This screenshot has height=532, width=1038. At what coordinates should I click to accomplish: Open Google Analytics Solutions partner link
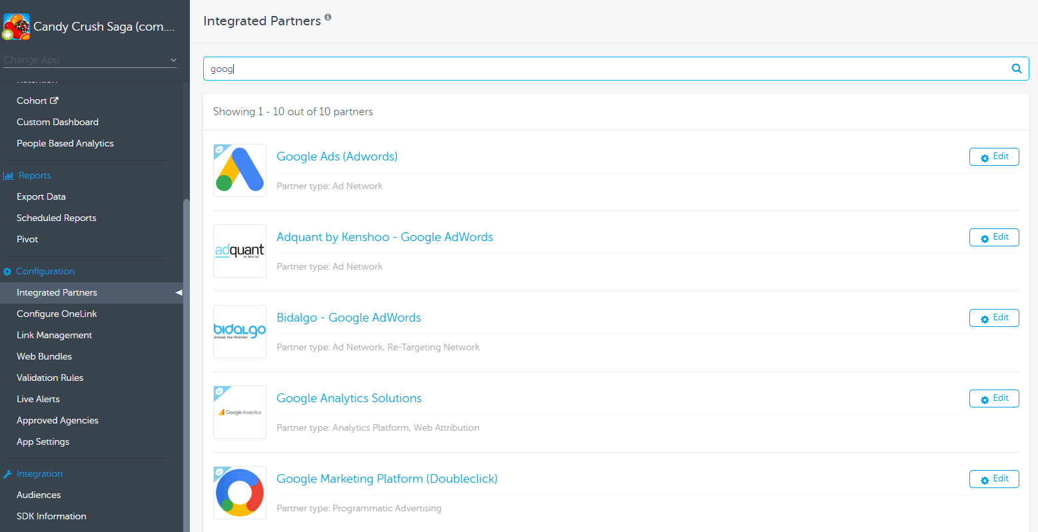(349, 398)
